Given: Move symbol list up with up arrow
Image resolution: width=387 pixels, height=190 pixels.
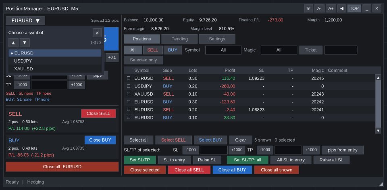Looking at the screenshot, I should pyautogui.click(x=13, y=42).
